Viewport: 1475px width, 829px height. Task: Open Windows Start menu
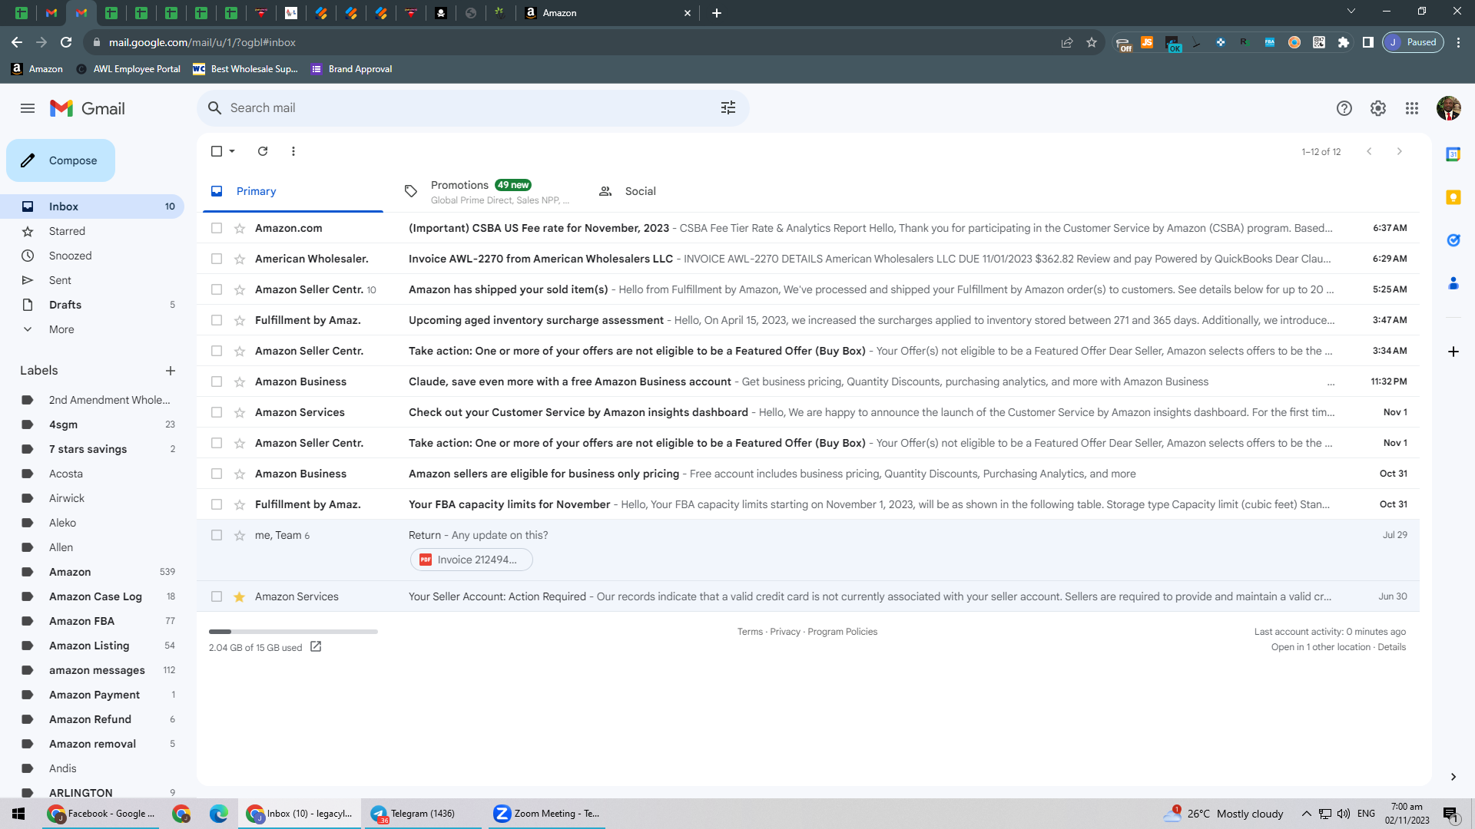tap(18, 814)
